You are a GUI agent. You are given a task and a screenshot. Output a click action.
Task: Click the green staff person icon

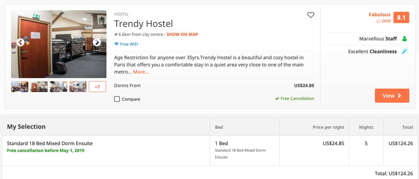404,38
